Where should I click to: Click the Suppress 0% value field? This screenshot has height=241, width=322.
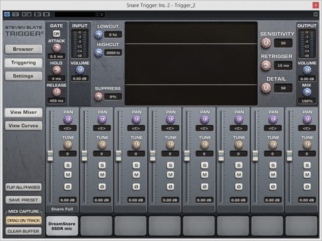[x=113, y=96]
